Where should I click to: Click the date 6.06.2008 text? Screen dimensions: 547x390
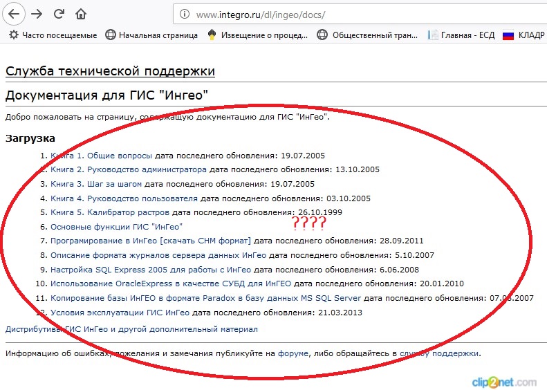tap(399, 270)
